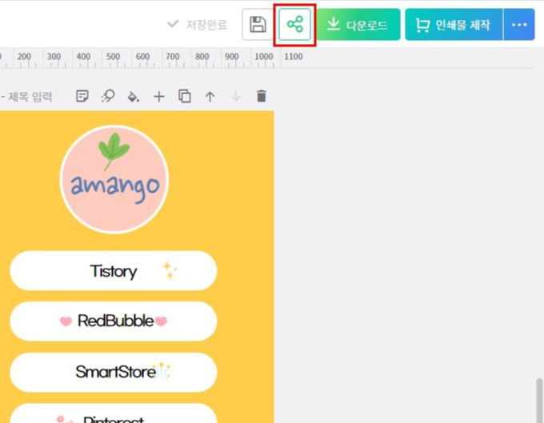This screenshot has height=423, width=544.
Task: Click the sparkle sticker beside Tistory
Action: point(170,270)
